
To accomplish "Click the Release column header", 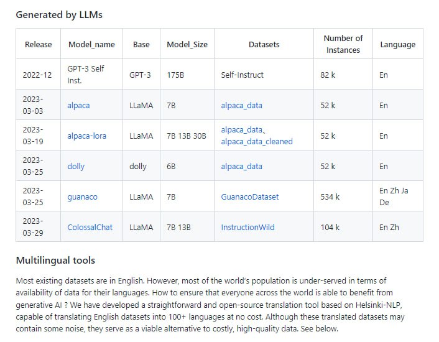I will pyautogui.click(x=38, y=44).
